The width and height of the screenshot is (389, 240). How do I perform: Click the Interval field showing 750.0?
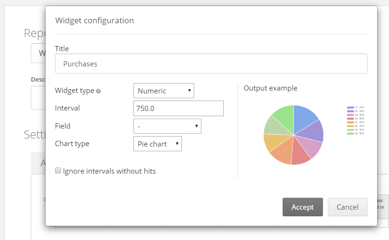tap(179, 108)
